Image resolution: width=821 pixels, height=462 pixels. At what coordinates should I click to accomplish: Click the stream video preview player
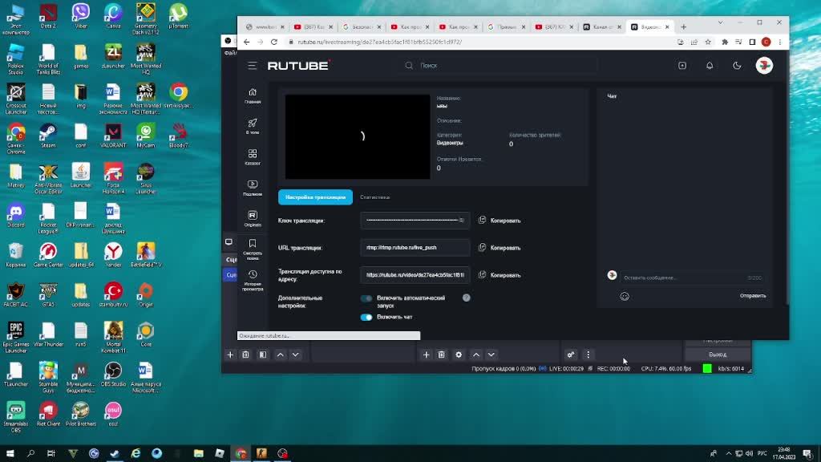click(358, 136)
